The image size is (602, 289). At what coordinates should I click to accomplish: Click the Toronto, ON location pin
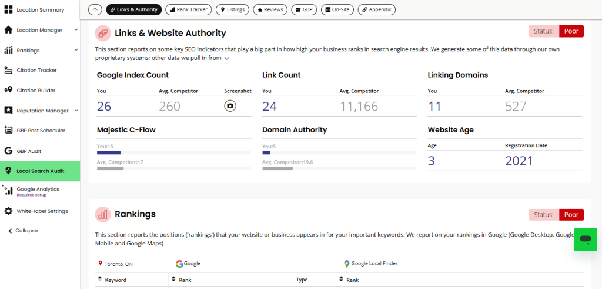coord(101,264)
